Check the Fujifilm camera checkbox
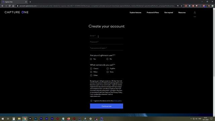This screenshot has height=121, width=215. tap(107, 69)
